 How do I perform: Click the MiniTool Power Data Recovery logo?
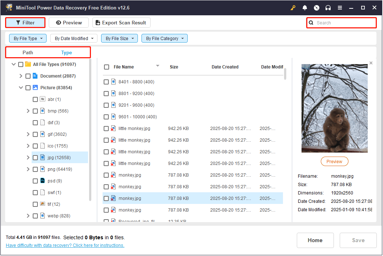(x=9, y=7)
